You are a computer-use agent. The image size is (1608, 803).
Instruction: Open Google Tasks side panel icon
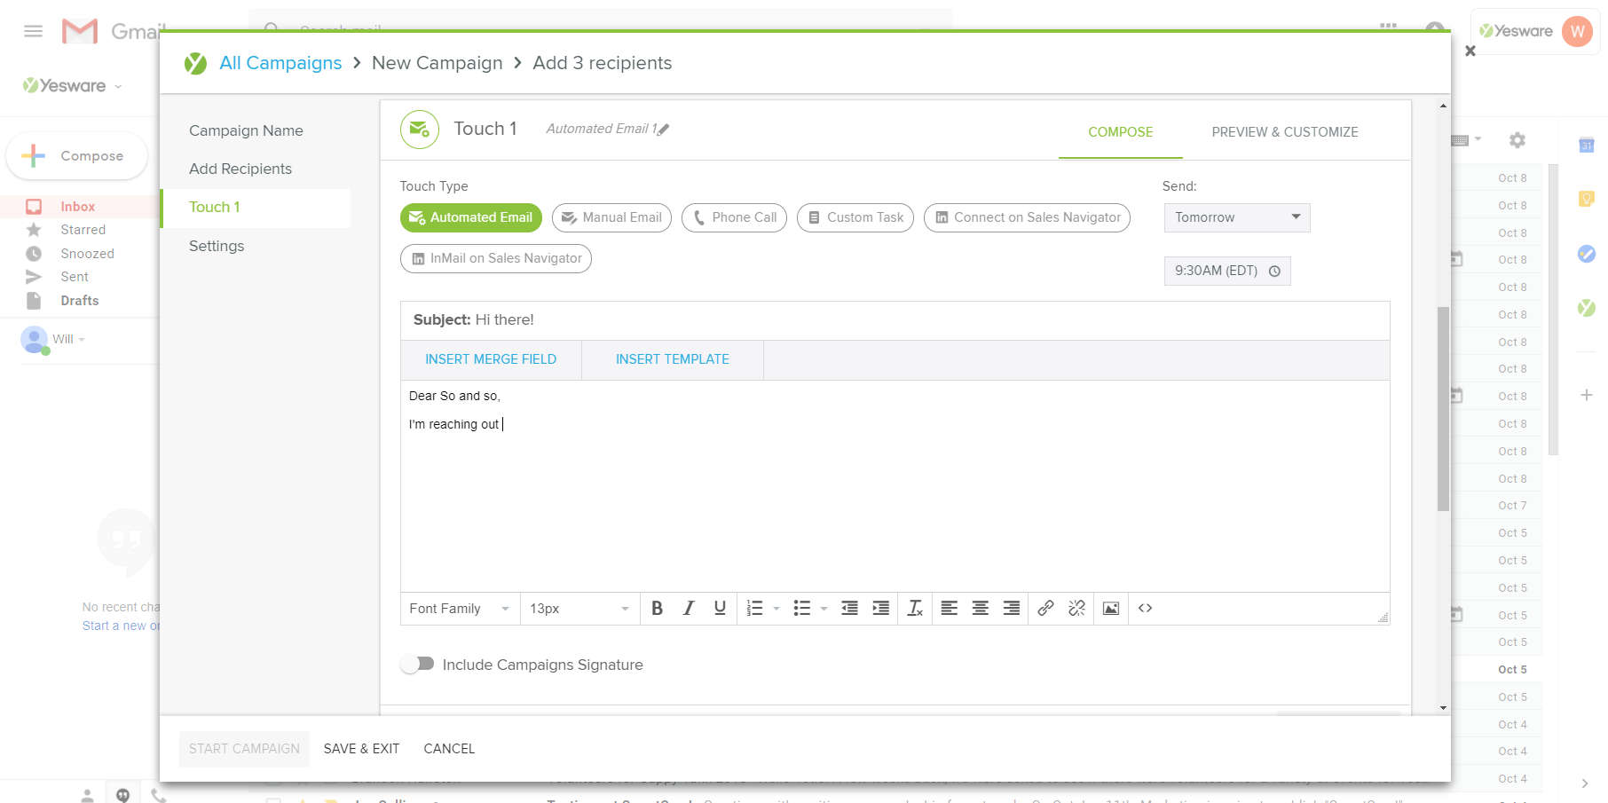pyautogui.click(x=1587, y=254)
